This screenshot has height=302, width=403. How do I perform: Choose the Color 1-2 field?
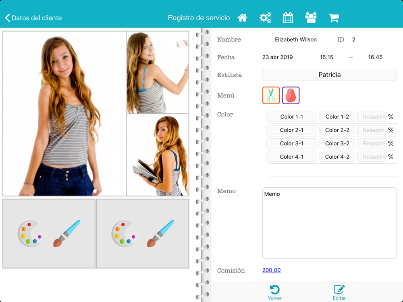pos(337,117)
